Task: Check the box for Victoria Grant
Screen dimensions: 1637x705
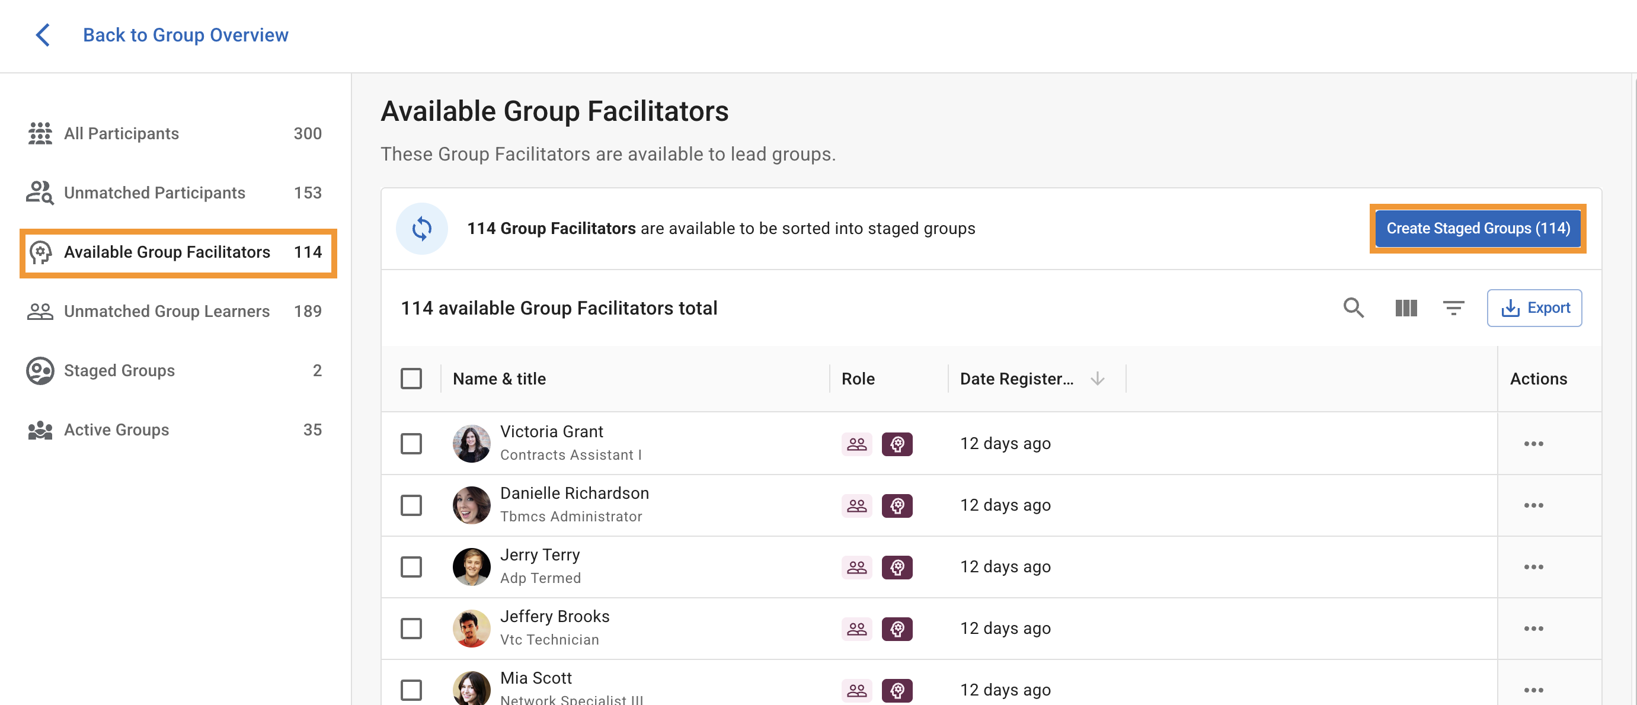Action: [411, 444]
